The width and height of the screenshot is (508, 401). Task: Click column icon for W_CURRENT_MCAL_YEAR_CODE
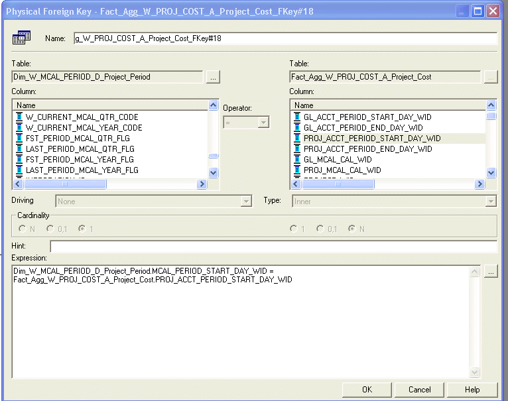pos(19,127)
